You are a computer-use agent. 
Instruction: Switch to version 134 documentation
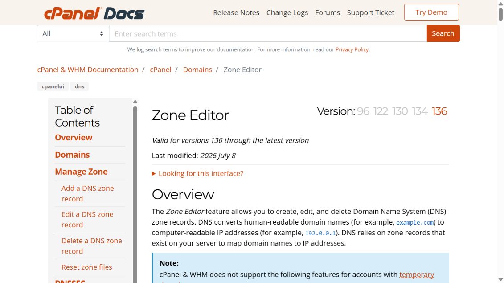coord(420,111)
